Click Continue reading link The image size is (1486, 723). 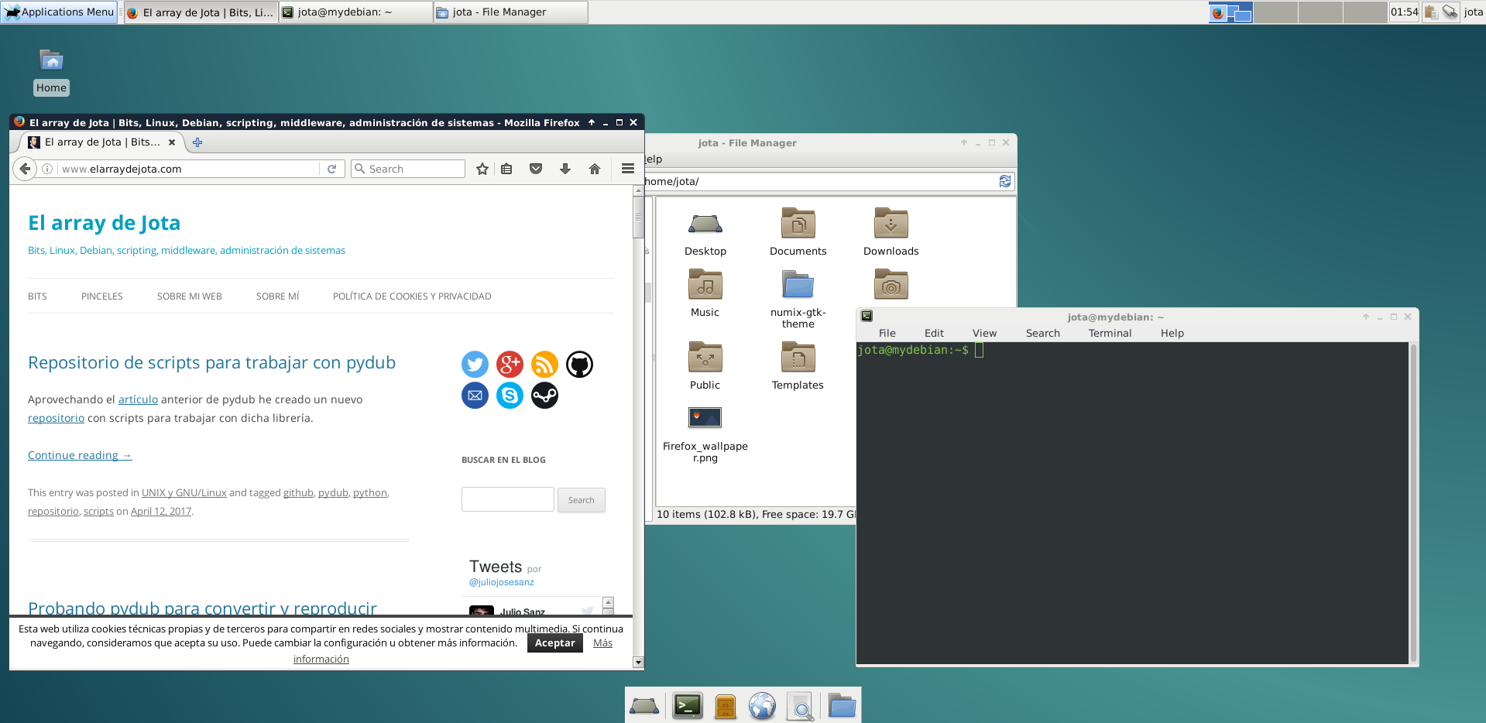coord(80,455)
